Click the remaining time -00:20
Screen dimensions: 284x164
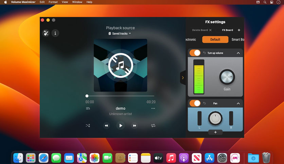coord(151,102)
